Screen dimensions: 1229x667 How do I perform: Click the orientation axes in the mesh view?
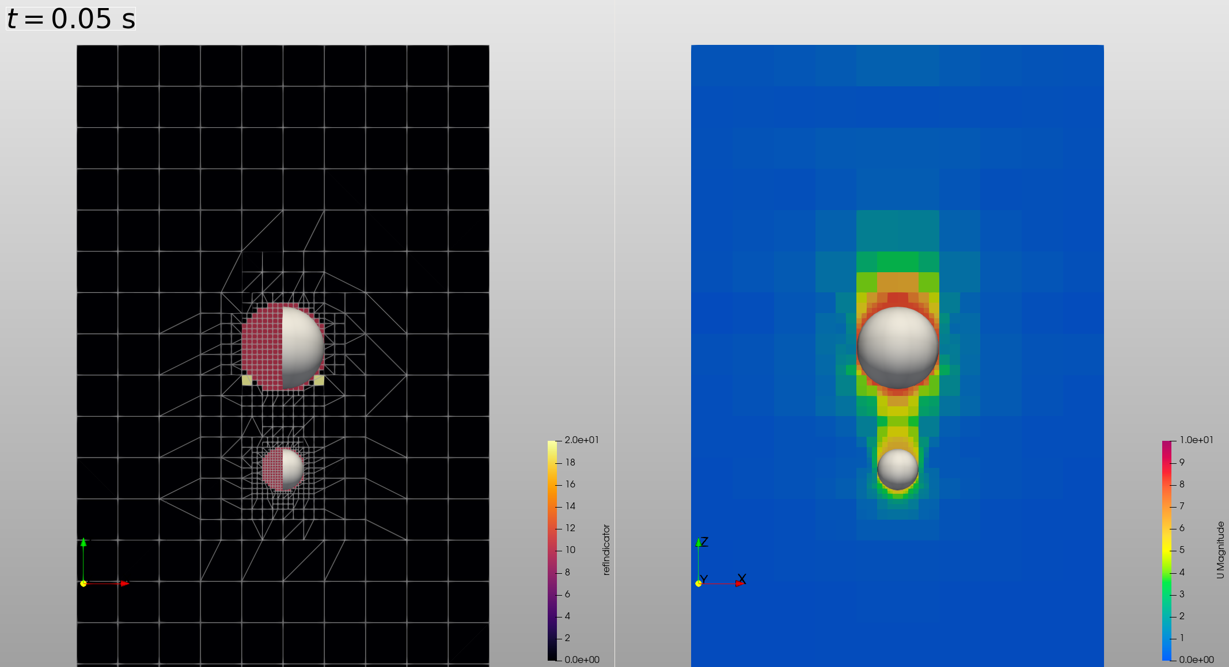pos(105,562)
